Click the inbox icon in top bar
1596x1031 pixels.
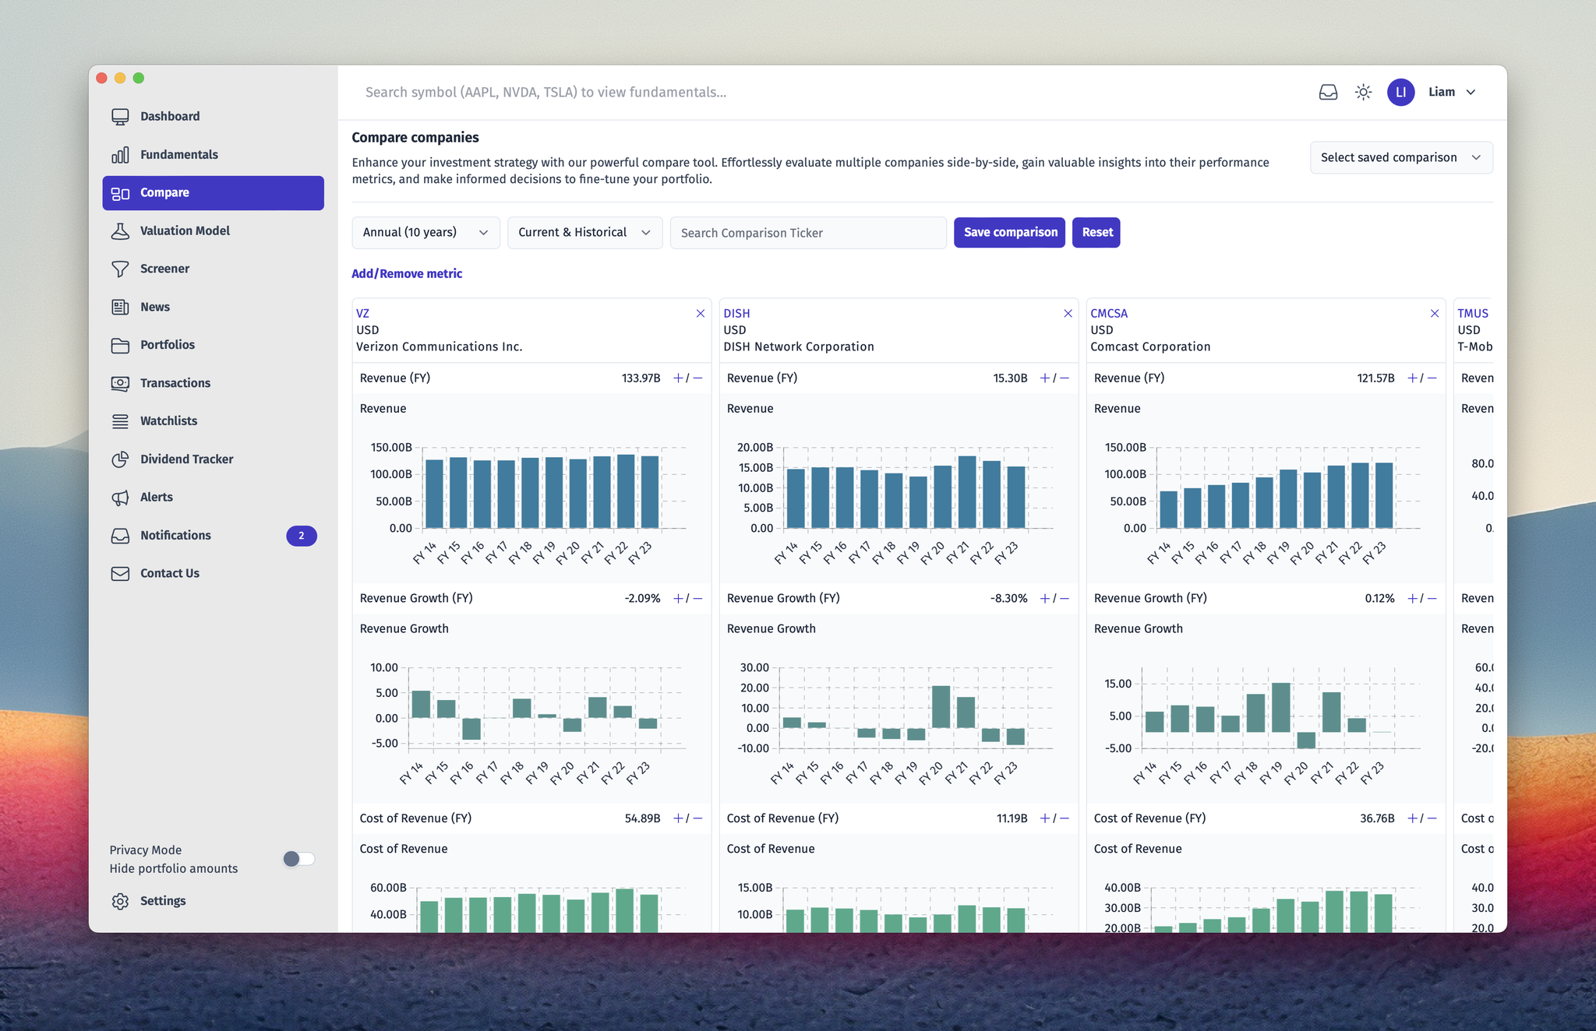pyautogui.click(x=1328, y=93)
